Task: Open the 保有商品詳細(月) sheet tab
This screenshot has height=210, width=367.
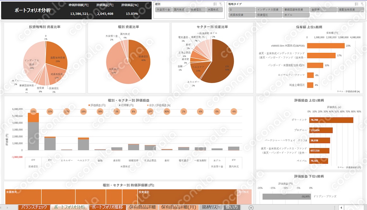Action: (x=179, y=207)
